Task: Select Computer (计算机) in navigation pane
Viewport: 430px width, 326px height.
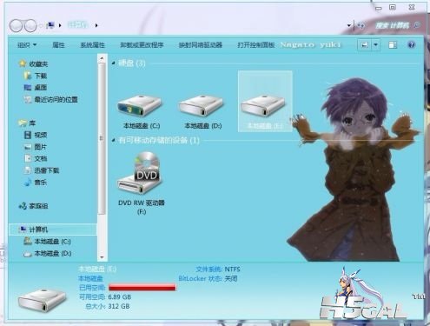Action: [53, 230]
